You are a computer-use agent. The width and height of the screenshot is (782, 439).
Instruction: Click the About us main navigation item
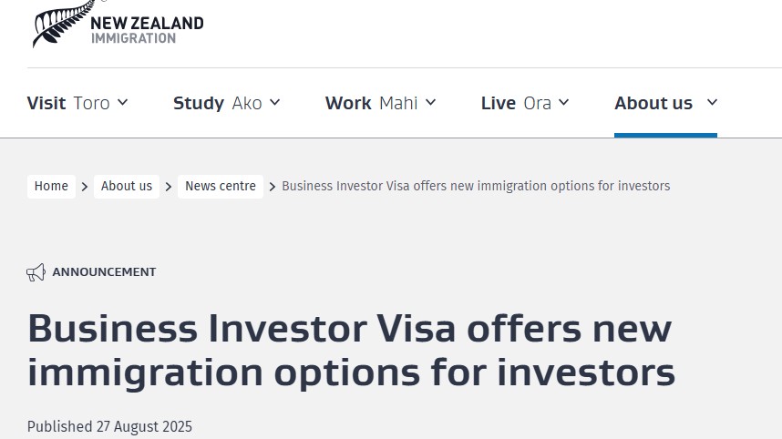click(653, 103)
